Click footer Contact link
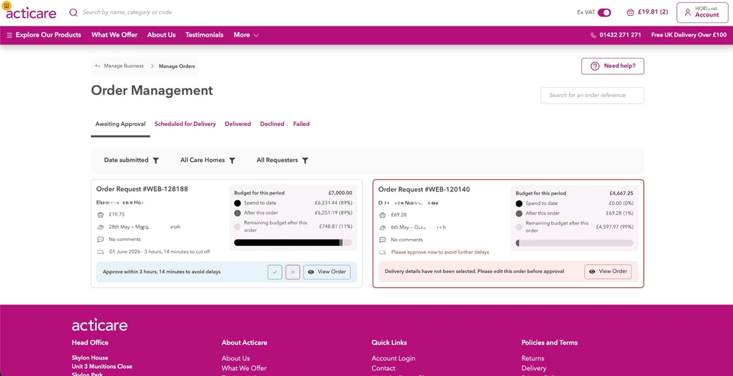The image size is (733, 376). pos(384,369)
